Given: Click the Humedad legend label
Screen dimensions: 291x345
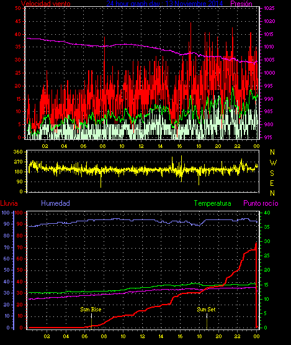Looking at the screenshot, I should pyautogui.click(x=56, y=203).
